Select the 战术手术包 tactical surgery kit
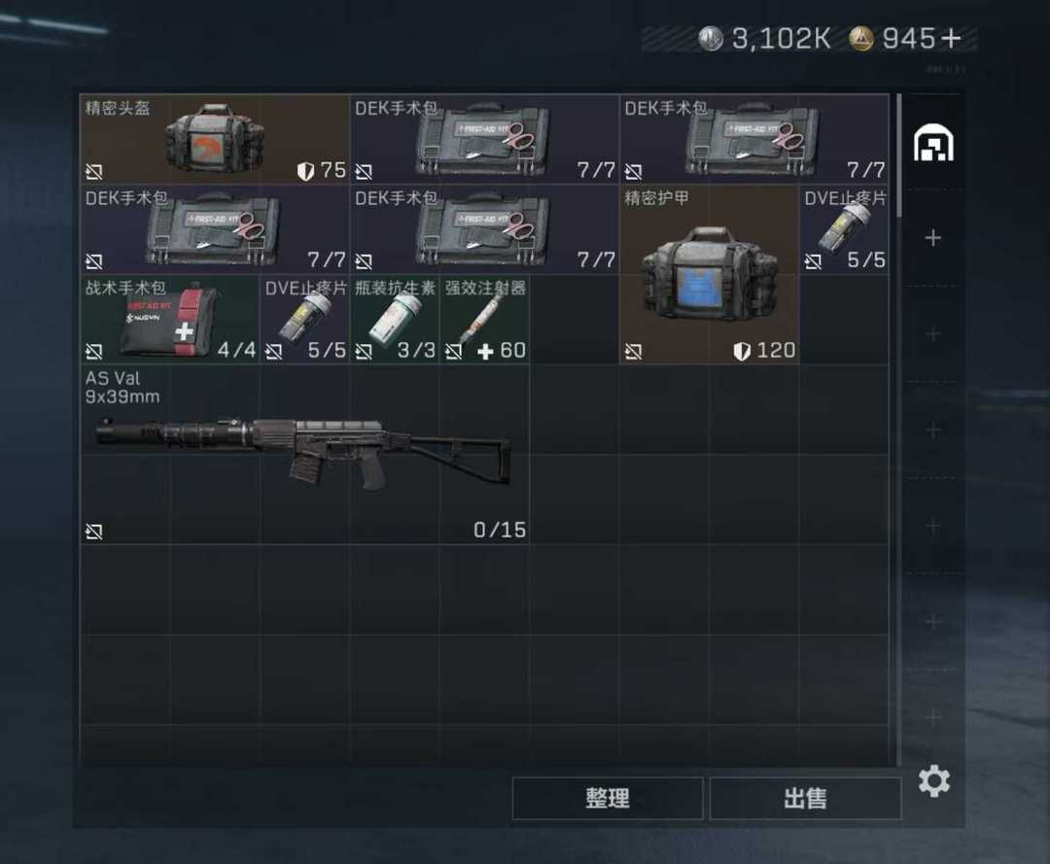Screen dimensions: 1050x864 [x=169, y=319]
